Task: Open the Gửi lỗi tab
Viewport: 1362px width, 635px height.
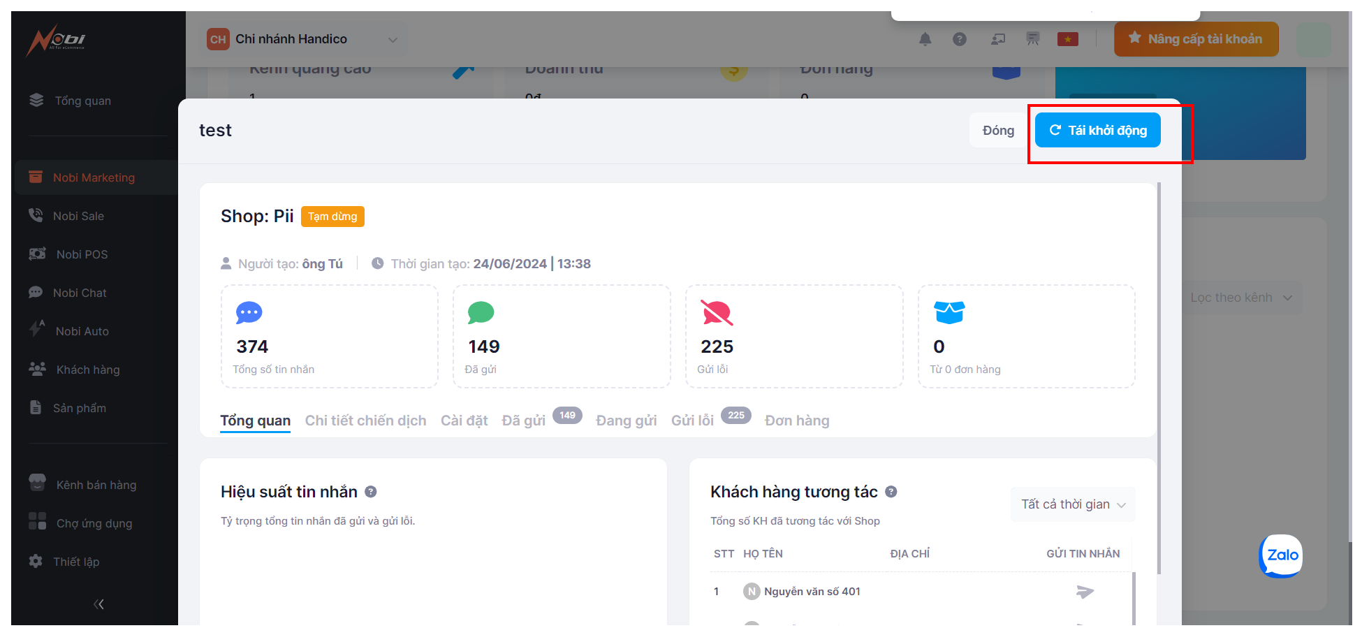Action: click(692, 421)
